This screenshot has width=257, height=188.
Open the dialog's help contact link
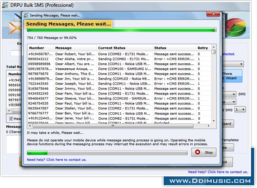click(x=56, y=160)
